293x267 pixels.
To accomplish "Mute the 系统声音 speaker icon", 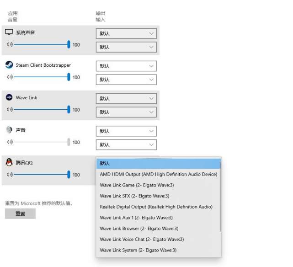I will tap(10, 44).
